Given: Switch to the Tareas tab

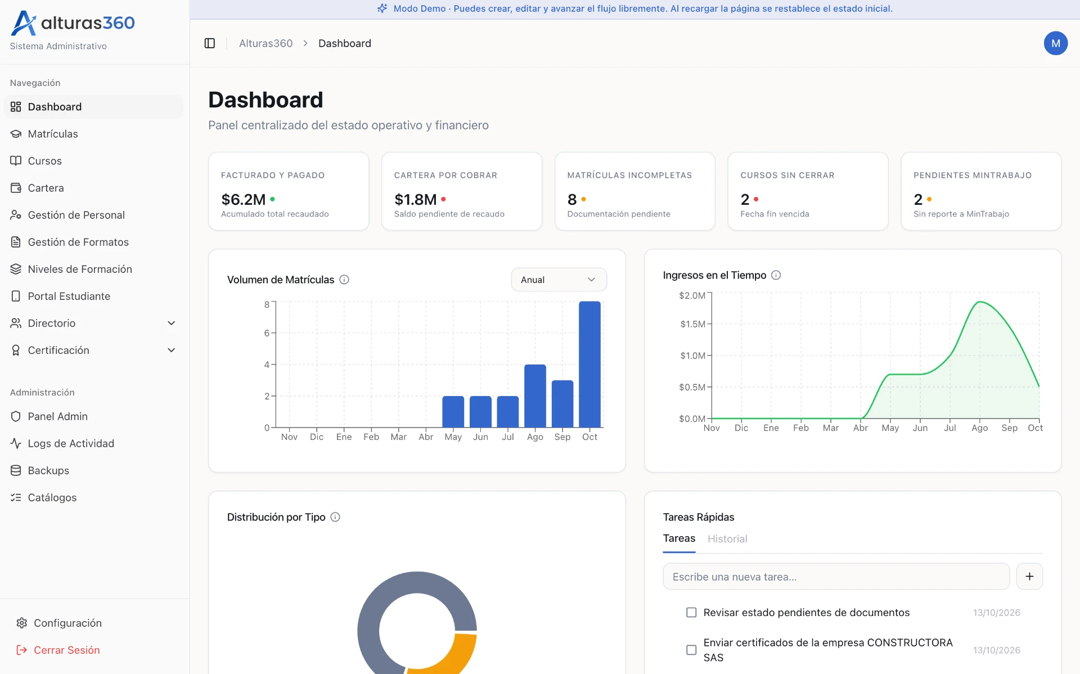Looking at the screenshot, I should point(679,538).
